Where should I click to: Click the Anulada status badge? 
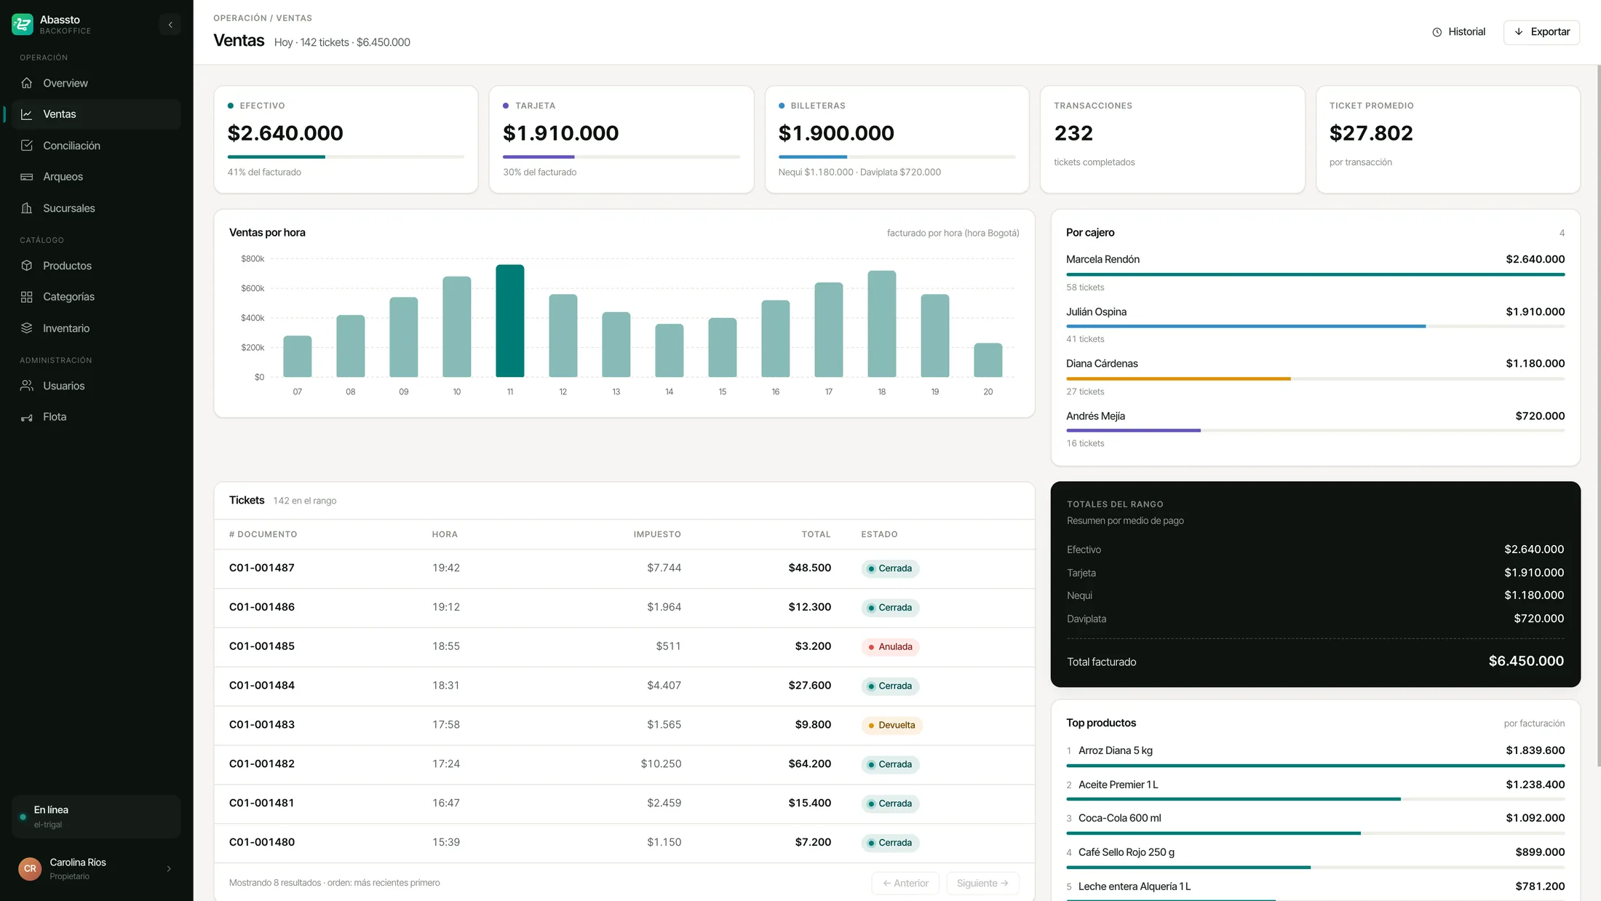click(890, 647)
